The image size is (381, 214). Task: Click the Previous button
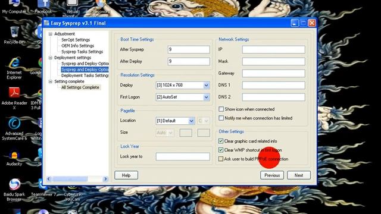tap(272, 175)
